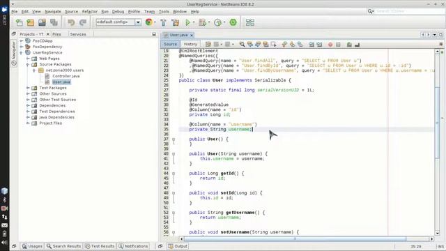Collapse code fold at line 44
The width and height of the screenshot is (446, 251).
coord(174,174)
